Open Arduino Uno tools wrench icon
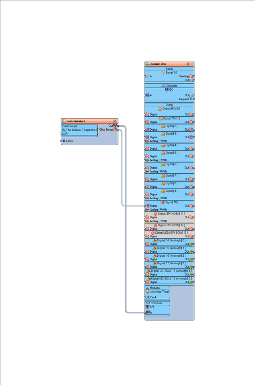This screenshot has height=385, width=255. [188, 64]
